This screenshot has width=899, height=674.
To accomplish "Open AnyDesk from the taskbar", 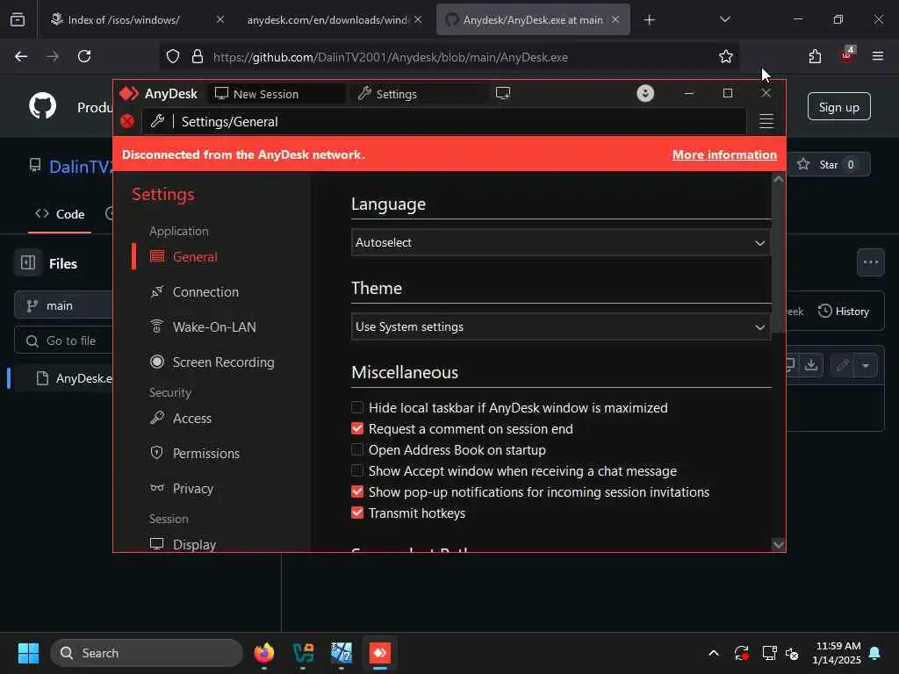I will click(379, 653).
